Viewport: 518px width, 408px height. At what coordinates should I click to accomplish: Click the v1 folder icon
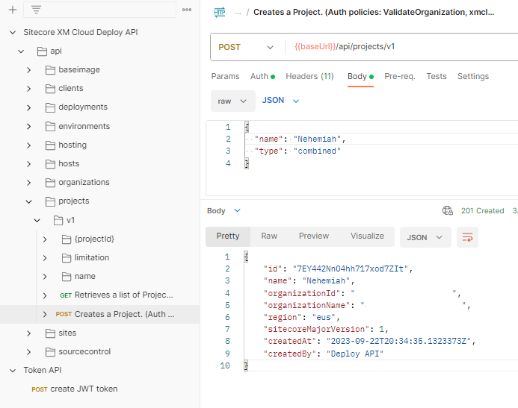click(x=58, y=221)
